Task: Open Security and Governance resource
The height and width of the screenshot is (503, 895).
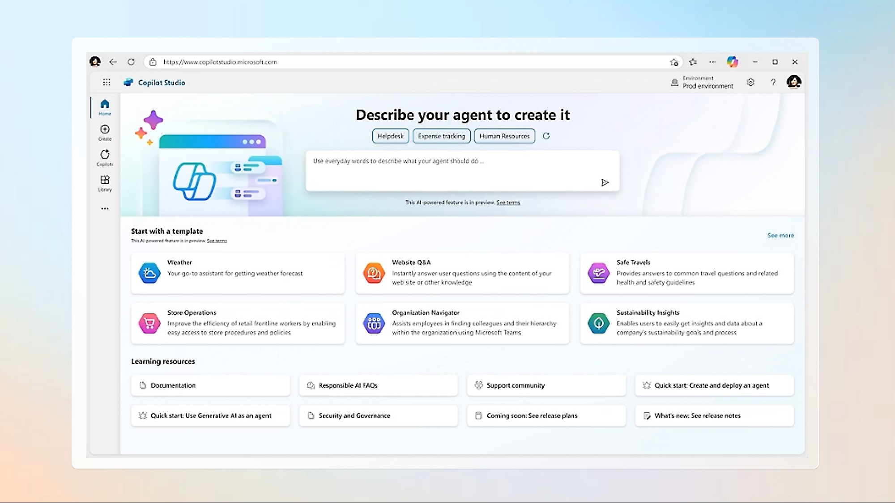Action: point(379,415)
